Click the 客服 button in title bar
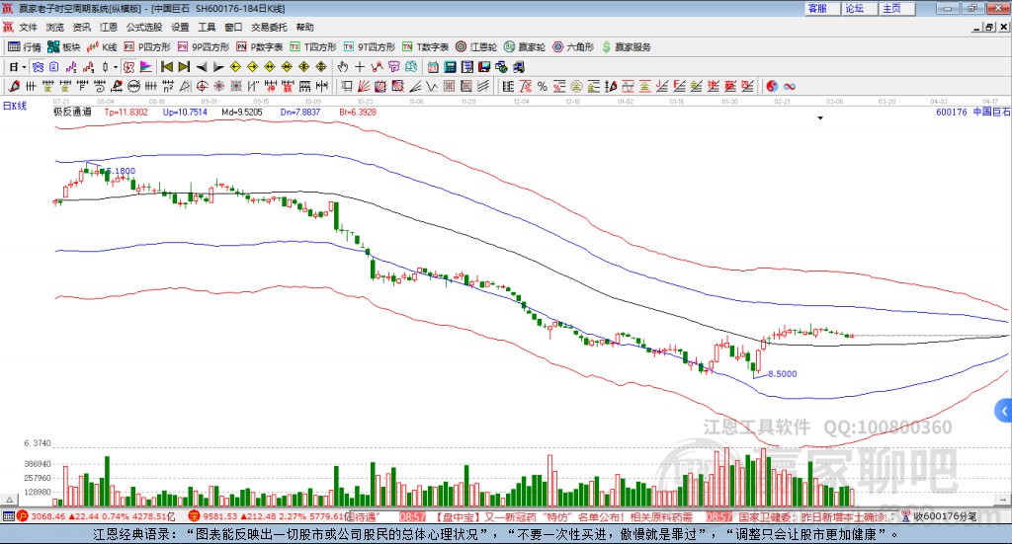Screen dimensions: 1012x544 (x=821, y=8)
